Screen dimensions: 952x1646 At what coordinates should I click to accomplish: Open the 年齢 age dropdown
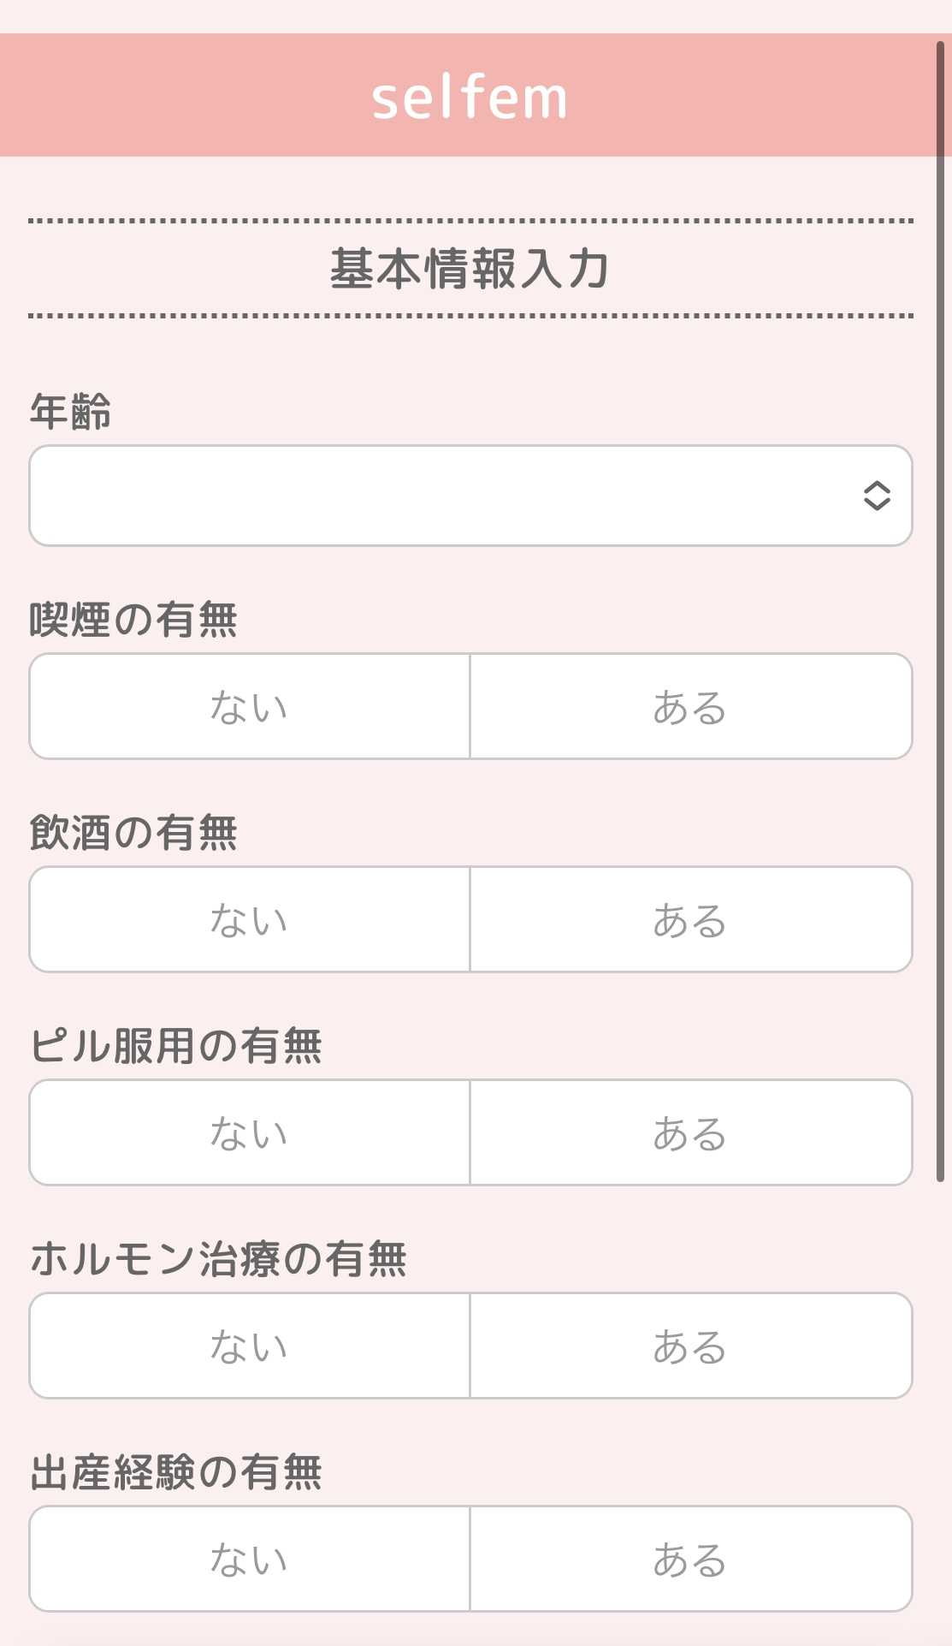click(x=445, y=496)
